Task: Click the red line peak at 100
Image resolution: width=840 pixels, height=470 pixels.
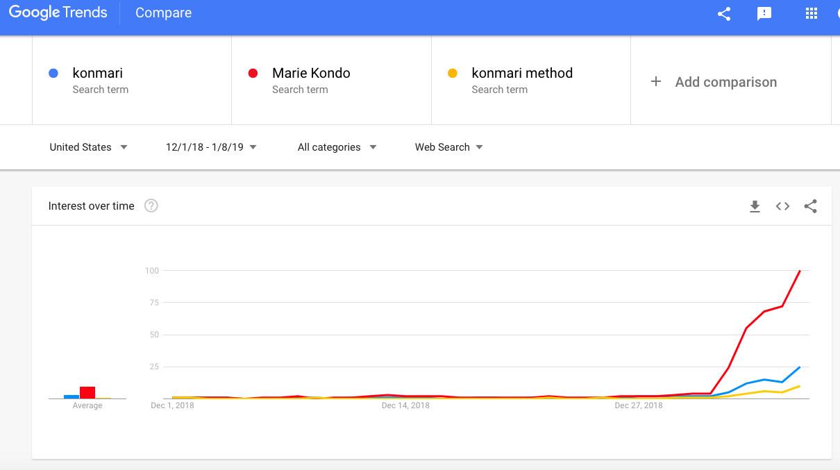Action: (x=800, y=271)
